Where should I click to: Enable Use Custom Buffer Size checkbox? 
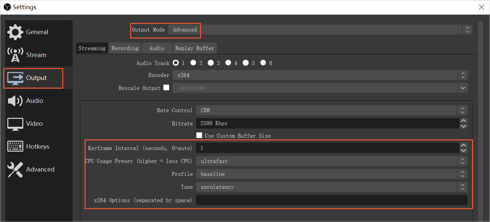pos(199,135)
